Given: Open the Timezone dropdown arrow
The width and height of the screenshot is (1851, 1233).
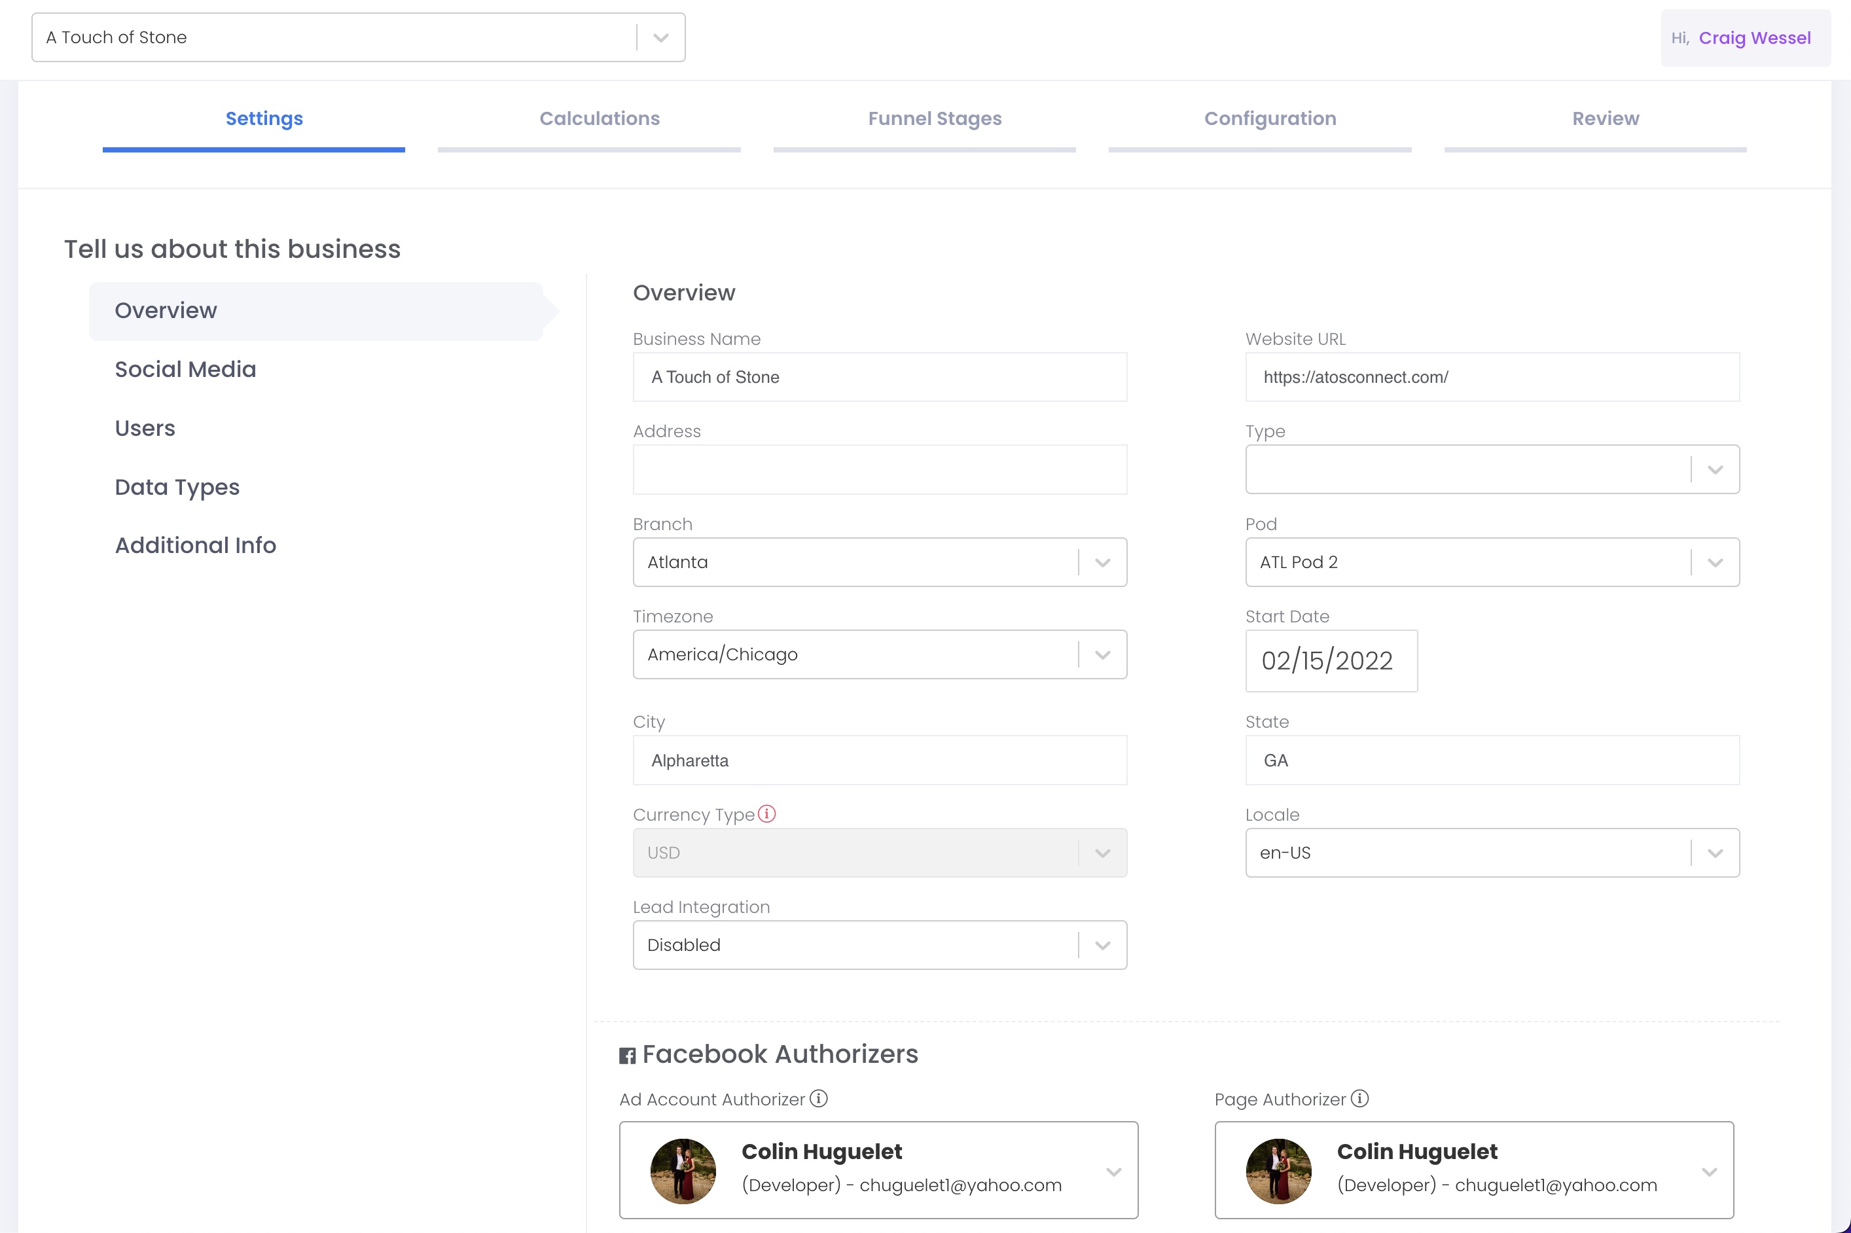Looking at the screenshot, I should pos(1102,655).
